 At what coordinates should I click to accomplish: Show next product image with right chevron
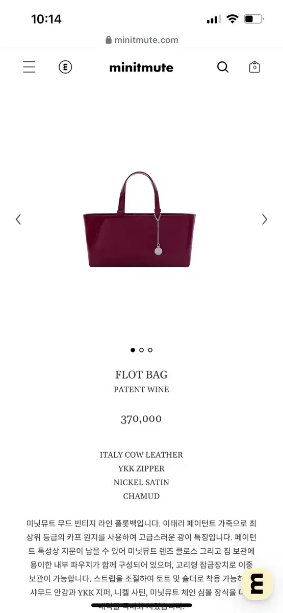[x=264, y=219]
